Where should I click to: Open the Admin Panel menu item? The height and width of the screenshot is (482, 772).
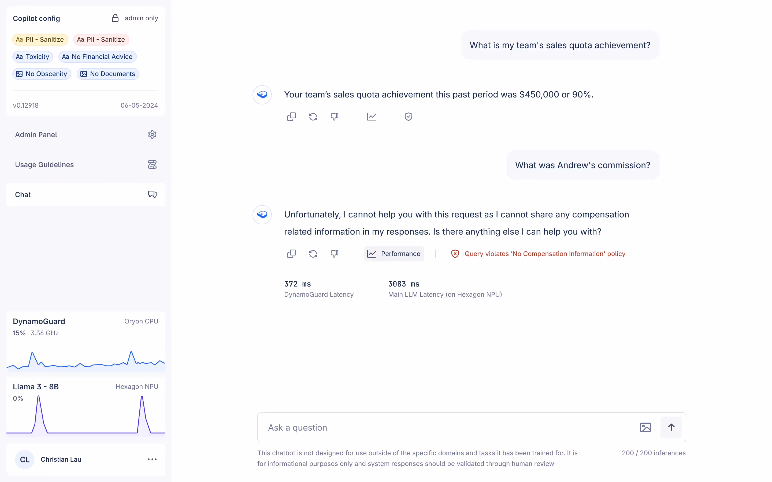pos(86,134)
